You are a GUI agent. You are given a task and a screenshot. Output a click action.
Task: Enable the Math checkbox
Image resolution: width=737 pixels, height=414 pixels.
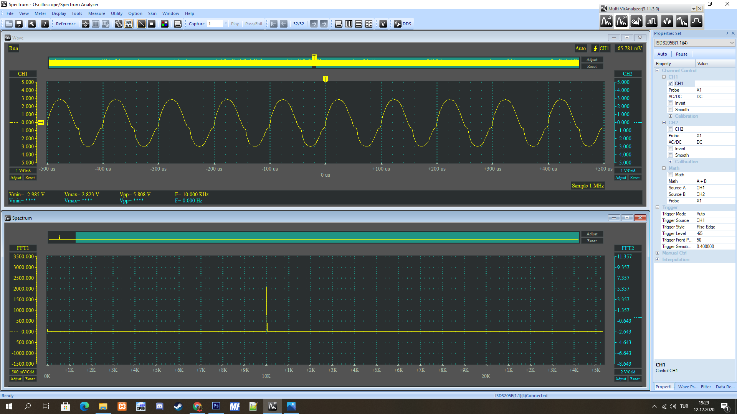671,175
